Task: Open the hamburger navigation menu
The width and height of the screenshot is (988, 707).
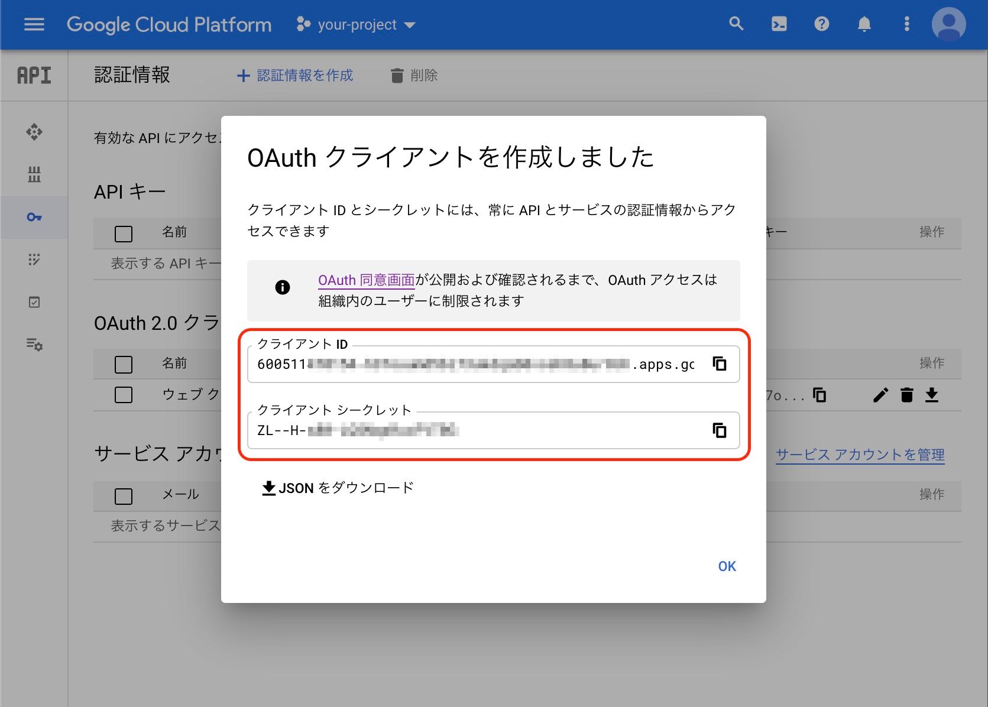Action: coord(34,24)
